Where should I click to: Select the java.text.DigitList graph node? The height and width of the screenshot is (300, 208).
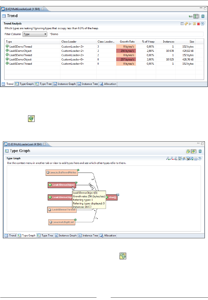(62, 222)
